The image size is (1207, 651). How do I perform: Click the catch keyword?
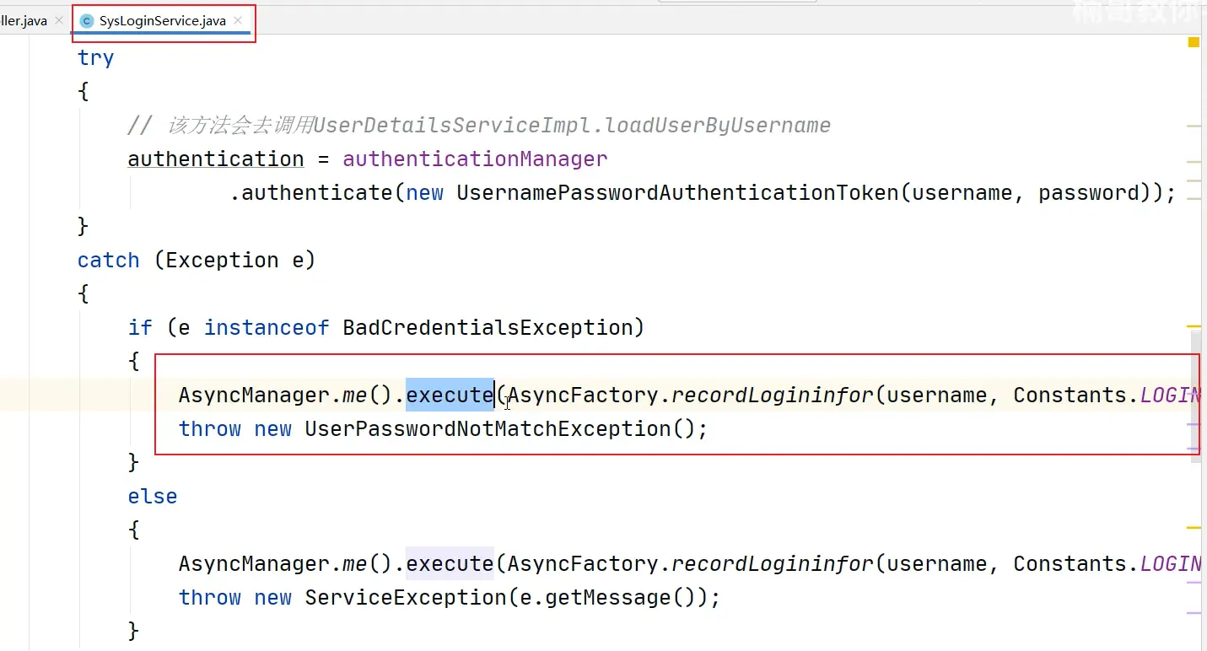(108, 260)
